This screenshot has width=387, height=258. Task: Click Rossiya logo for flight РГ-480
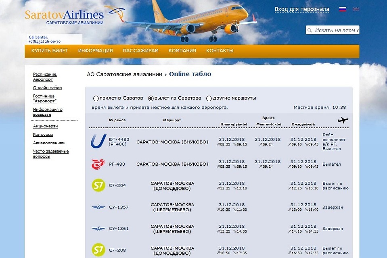coord(98,164)
